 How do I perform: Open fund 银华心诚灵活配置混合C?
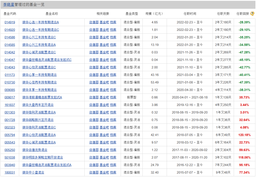(x=39, y=53)
